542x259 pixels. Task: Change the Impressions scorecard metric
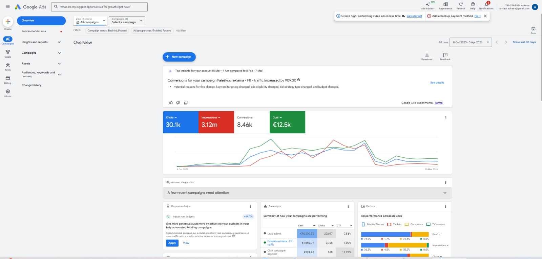[211, 118]
